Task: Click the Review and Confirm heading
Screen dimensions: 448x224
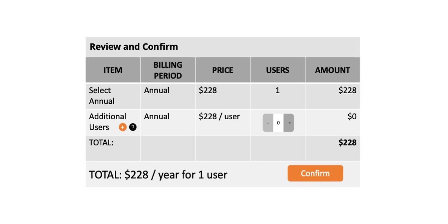Action: pos(134,47)
